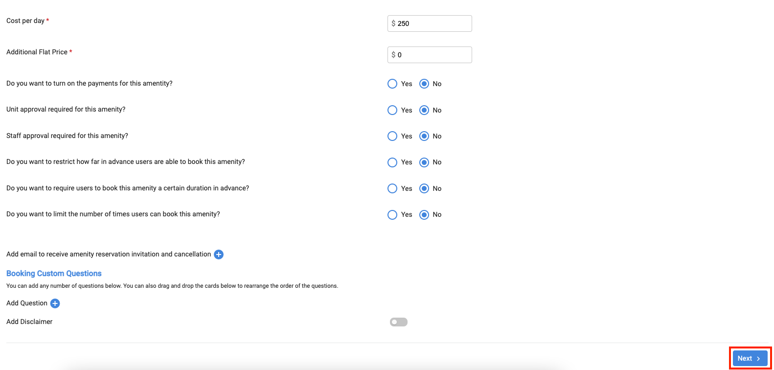This screenshot has height=370, width=774.
Task: Select No to limit number of bookings
Action: [424, 214]
